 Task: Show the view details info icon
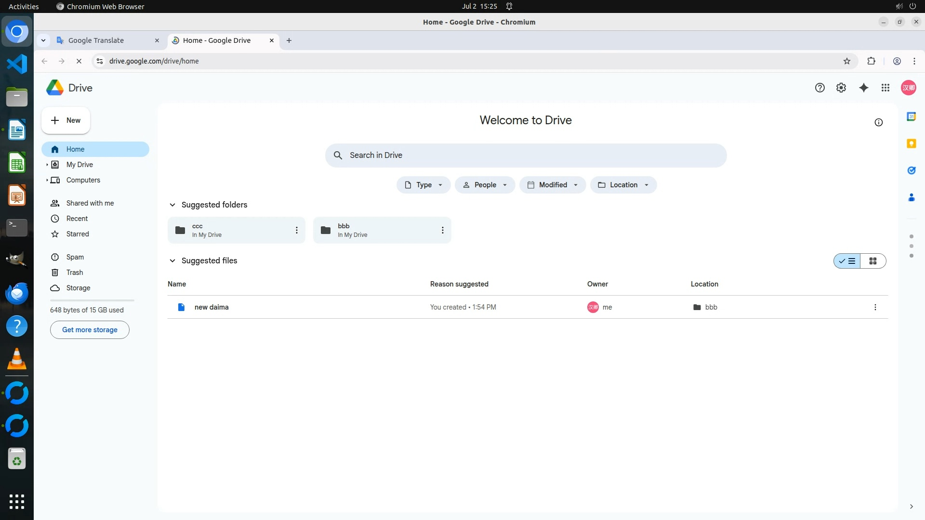click(x=878, y=122)
